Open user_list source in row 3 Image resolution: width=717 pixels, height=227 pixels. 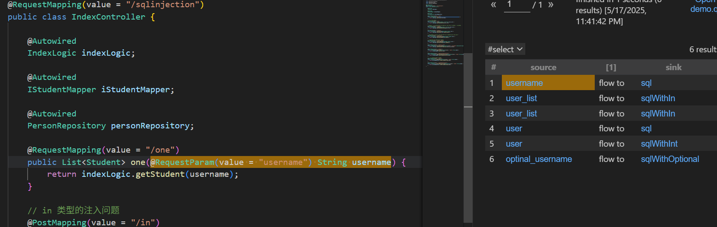pos(521,113)
